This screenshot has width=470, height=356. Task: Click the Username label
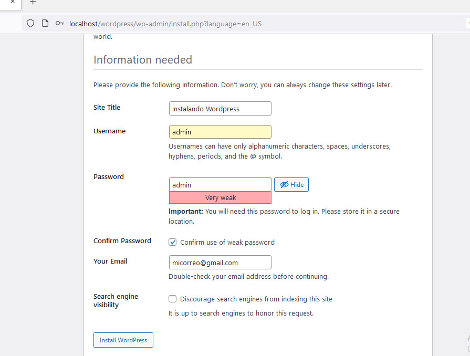pos(109,131)
